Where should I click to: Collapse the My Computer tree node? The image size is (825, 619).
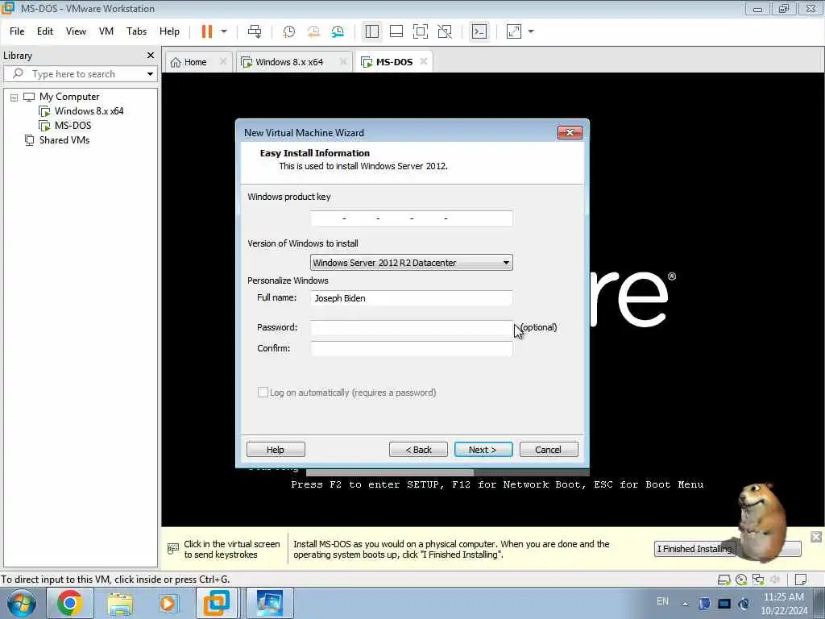[x=15, y=98]
